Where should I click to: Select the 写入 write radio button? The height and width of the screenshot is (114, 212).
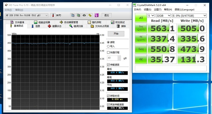pyautogui.click(x=108, y=46)
